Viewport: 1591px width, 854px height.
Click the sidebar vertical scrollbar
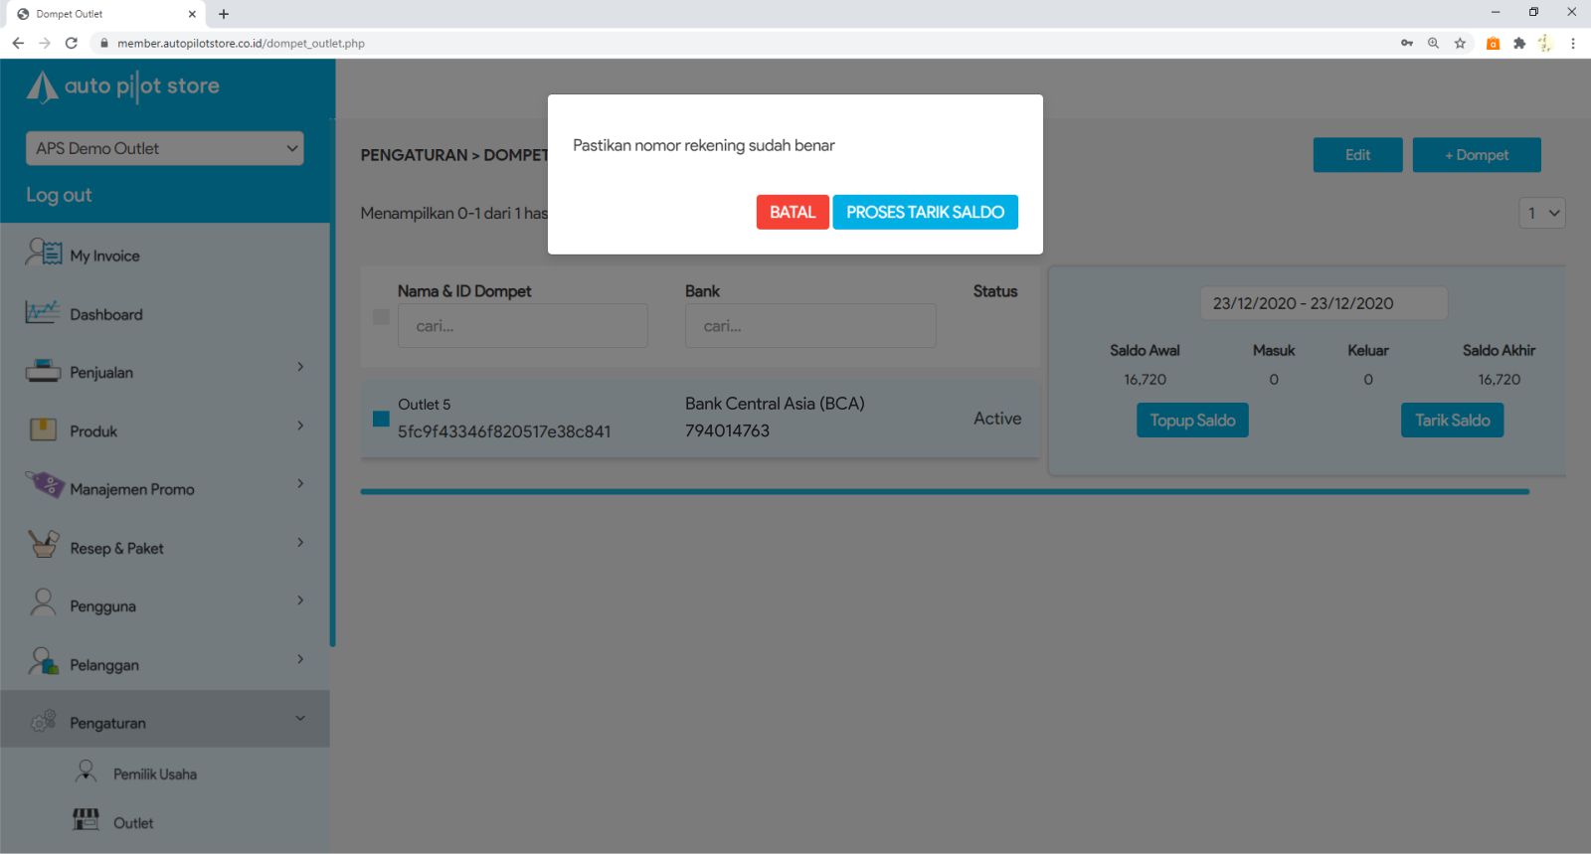click(x=332, y=398)
